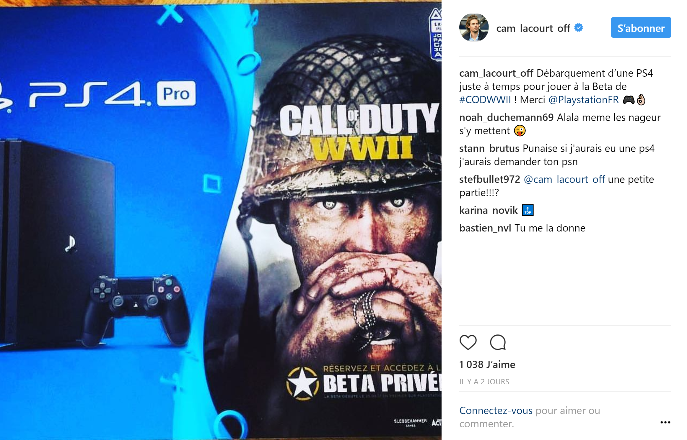Click the cam_lacourt_off username in header

point(533,28)
